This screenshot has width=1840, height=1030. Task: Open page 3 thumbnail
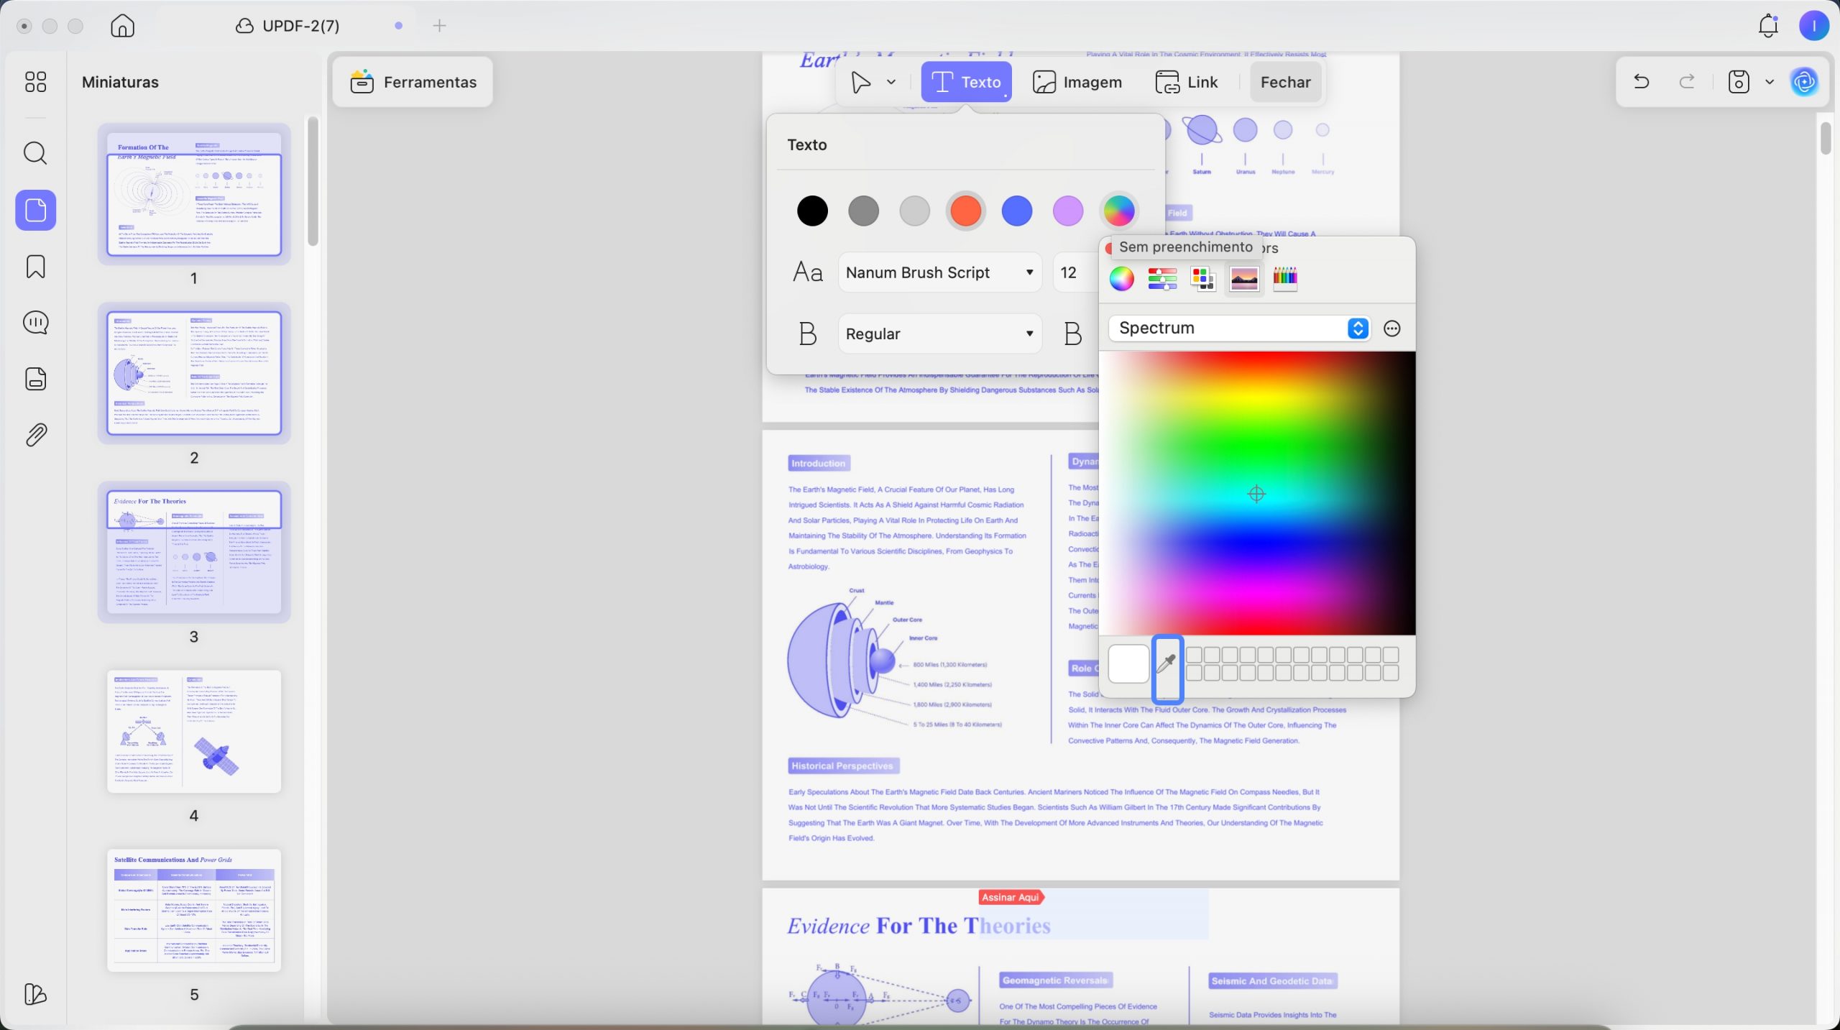click(x=194, y=552)
